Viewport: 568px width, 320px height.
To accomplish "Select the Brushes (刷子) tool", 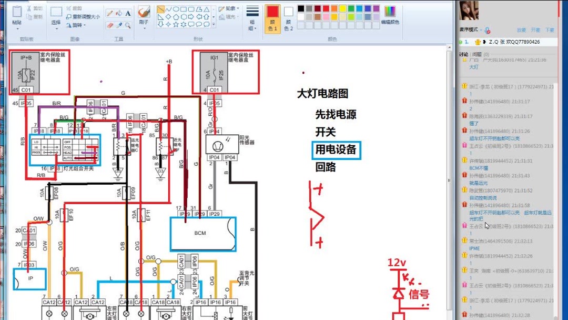I will pyautogui.click(x=143, y=12).
